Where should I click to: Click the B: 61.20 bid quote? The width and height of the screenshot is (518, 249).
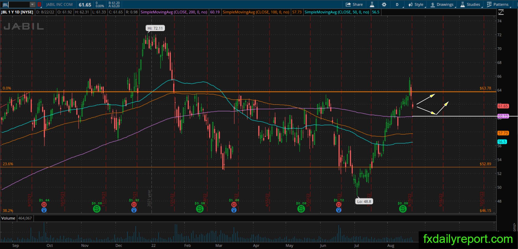[x=114, y=3]
